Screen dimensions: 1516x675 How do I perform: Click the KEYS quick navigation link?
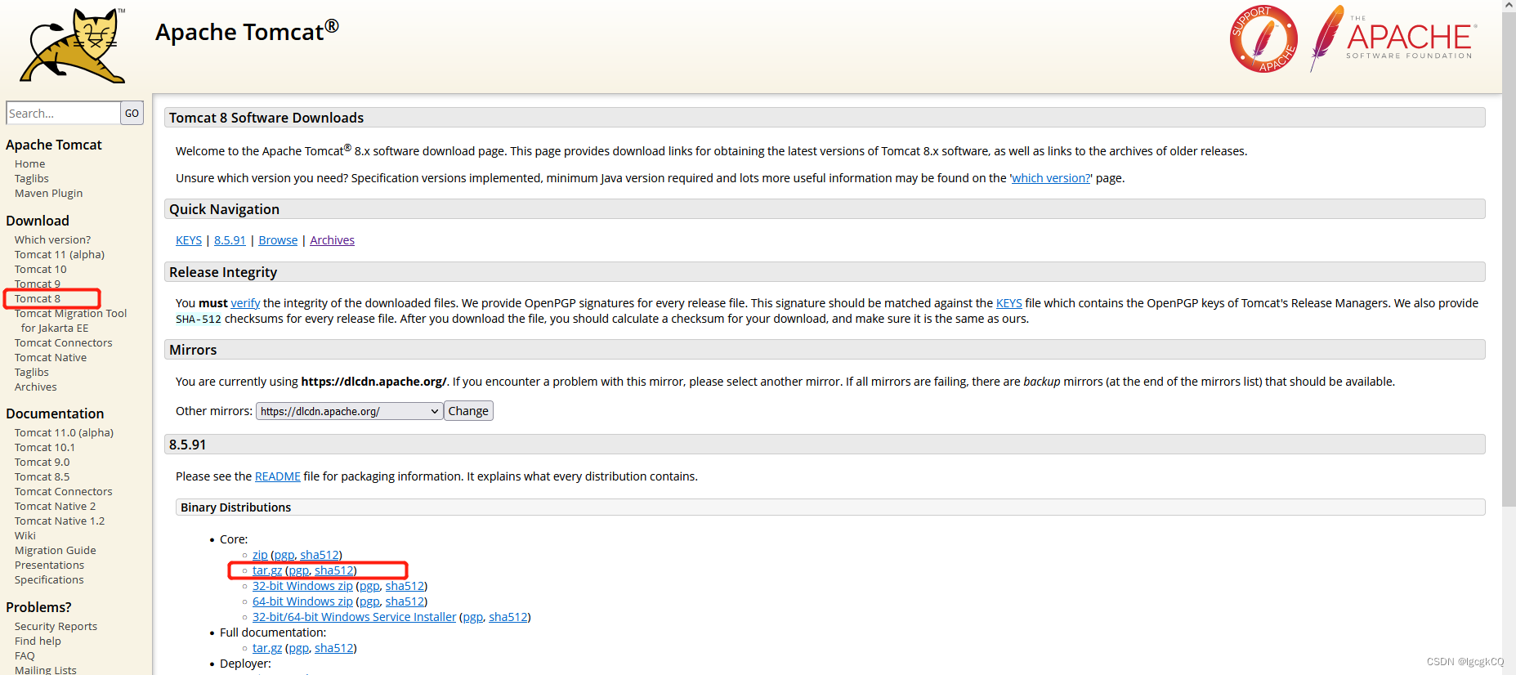pos(189,240)
